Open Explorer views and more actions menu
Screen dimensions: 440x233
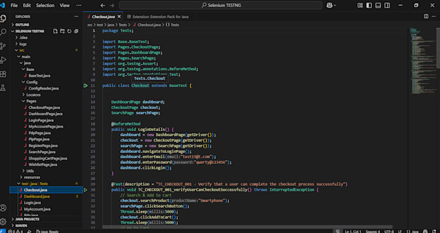[76, 17]
